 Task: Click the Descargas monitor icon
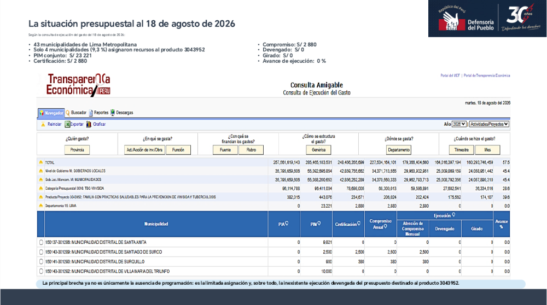(x=113, y=113)
